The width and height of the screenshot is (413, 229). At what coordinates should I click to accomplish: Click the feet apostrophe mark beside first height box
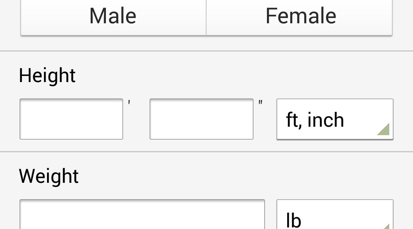pos(129,103)
